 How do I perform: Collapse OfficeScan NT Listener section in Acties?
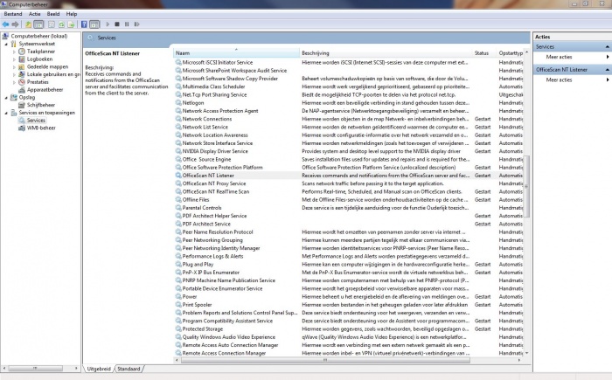pyautogui.click(x=608, y=69)
